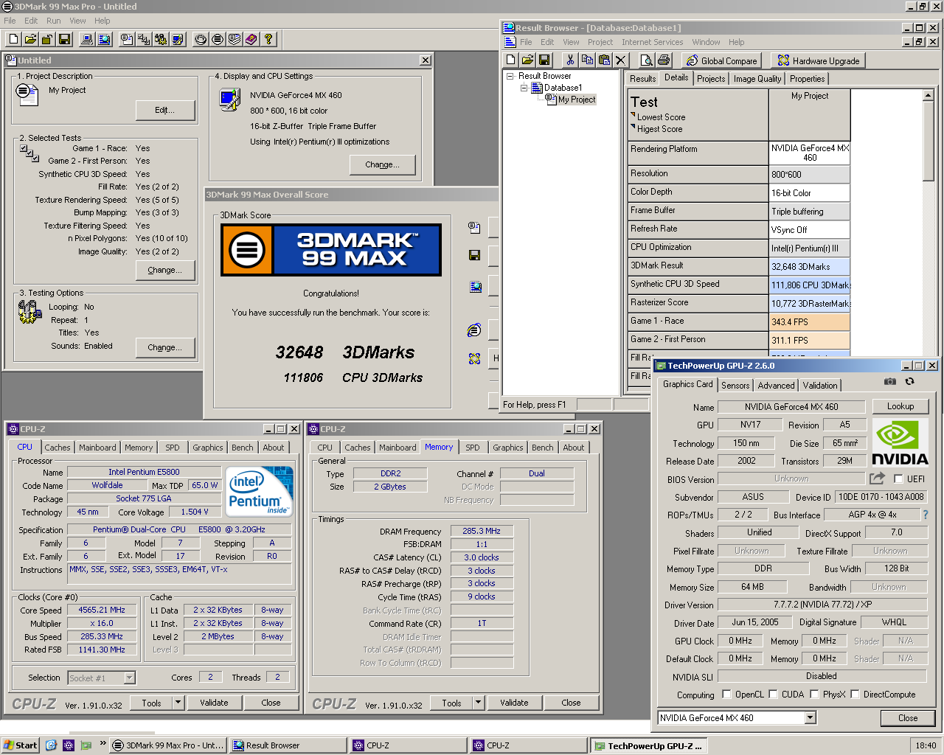Click Close button at bottom of GPU-Z

[908, 717]
